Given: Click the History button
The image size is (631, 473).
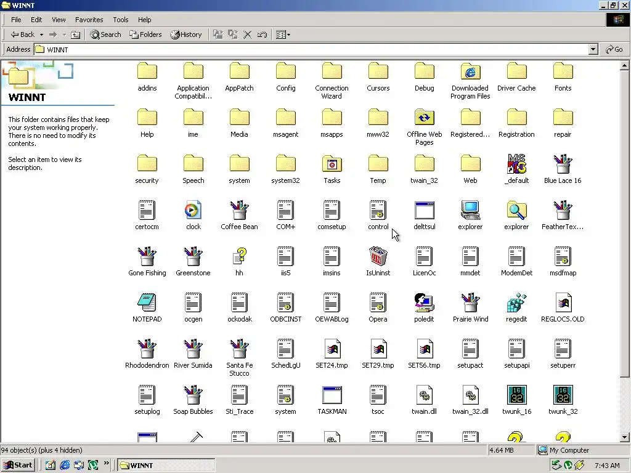Looking at the screenshot, I should (x=185, y=34).
